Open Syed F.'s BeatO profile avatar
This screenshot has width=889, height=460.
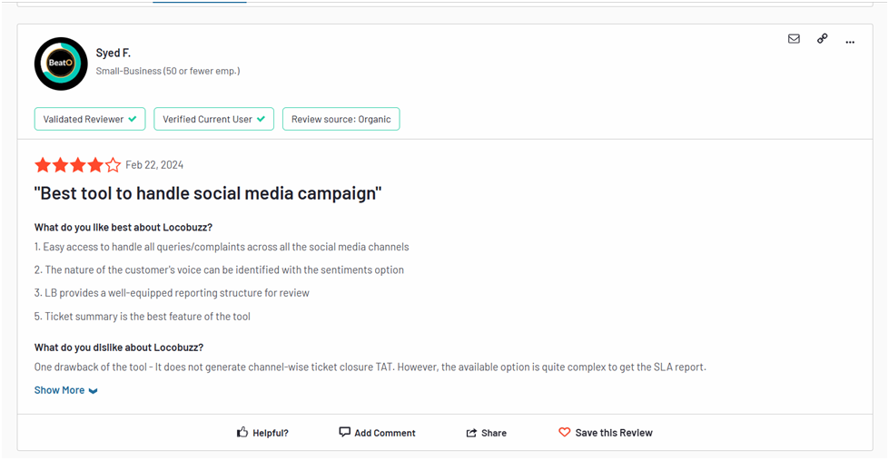(61, 64)
